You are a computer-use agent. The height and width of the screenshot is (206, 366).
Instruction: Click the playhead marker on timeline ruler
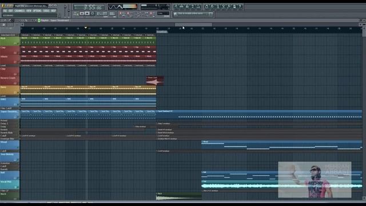(86, 28)
